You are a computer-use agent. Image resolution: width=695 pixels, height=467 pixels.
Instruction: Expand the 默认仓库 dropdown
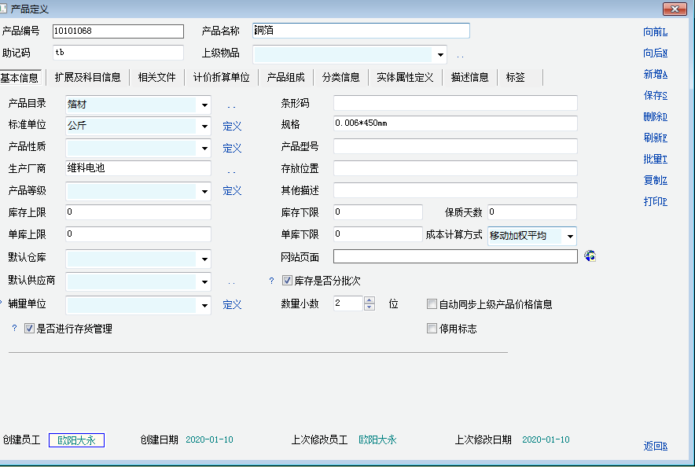pos(204,259)
